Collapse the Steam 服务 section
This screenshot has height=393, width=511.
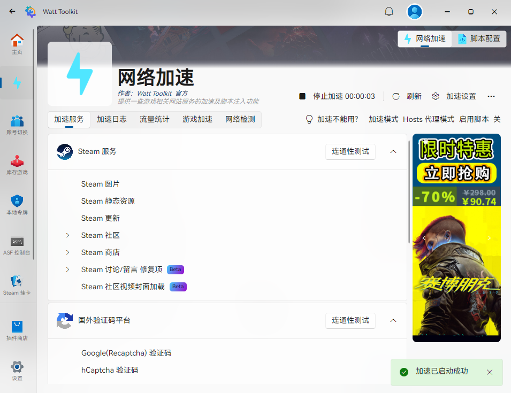tap(393, 152)
